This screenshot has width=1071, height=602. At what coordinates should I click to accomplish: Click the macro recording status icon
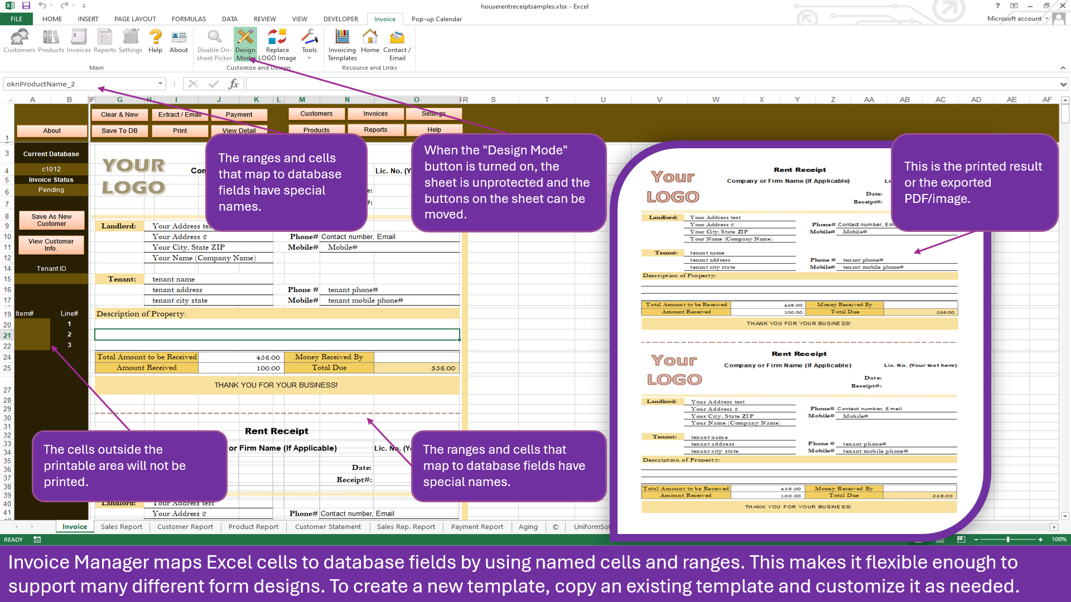37,540
